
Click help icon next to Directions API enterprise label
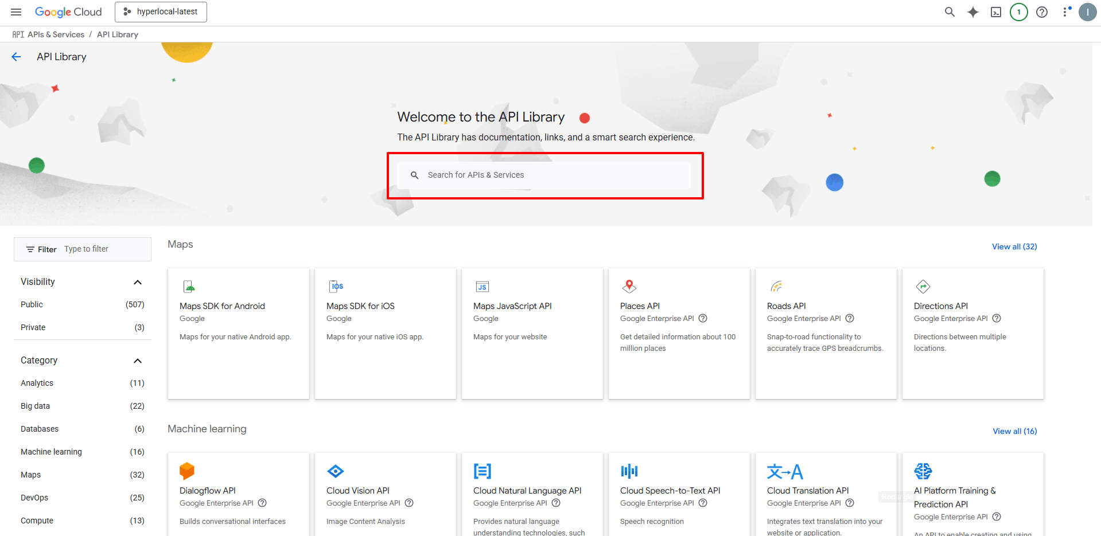coord(997,318)
